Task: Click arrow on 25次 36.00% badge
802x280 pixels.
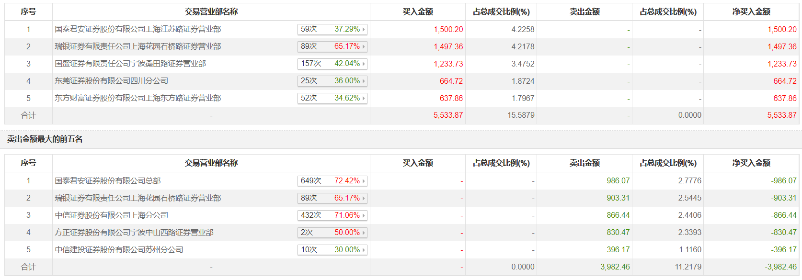Action: click(364, 81)
